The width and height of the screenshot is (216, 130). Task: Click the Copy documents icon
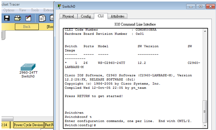click(x=42, y=18)
